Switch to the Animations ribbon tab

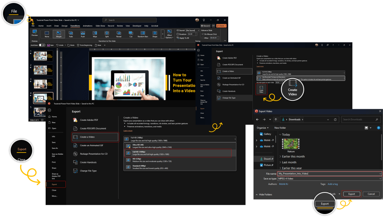[x=88, y=26]
